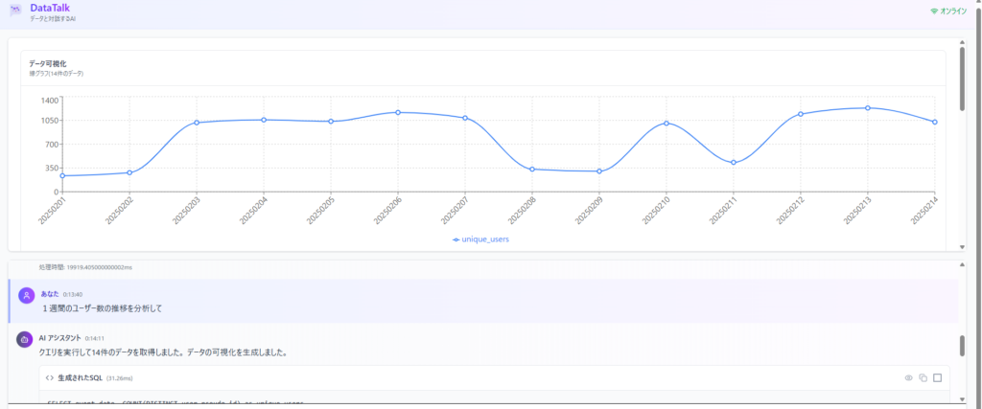Copy the generated SQL with the copy icon

(x=923, y=378)
